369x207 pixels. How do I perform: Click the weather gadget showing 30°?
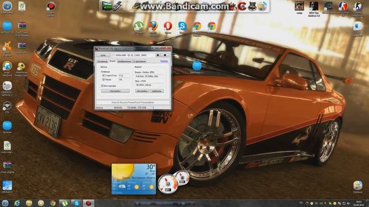click(x=134, y=179)
